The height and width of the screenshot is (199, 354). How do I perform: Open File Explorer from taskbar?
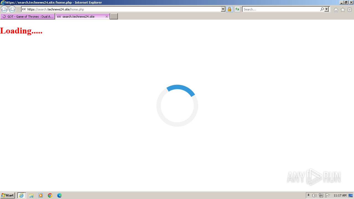(x=31, y=195)
